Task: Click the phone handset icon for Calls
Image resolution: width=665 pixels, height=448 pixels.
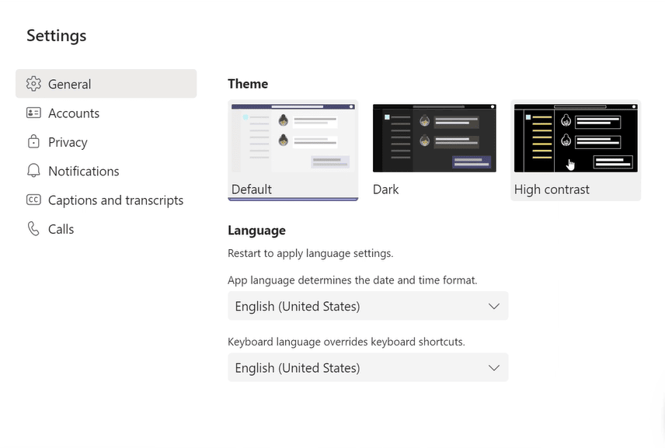Action: (33, 229)
